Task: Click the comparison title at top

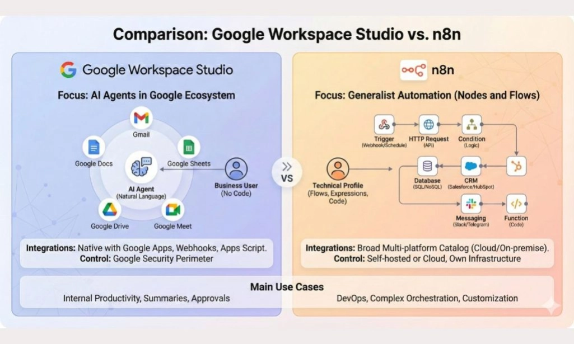Action: pos(287,34)
